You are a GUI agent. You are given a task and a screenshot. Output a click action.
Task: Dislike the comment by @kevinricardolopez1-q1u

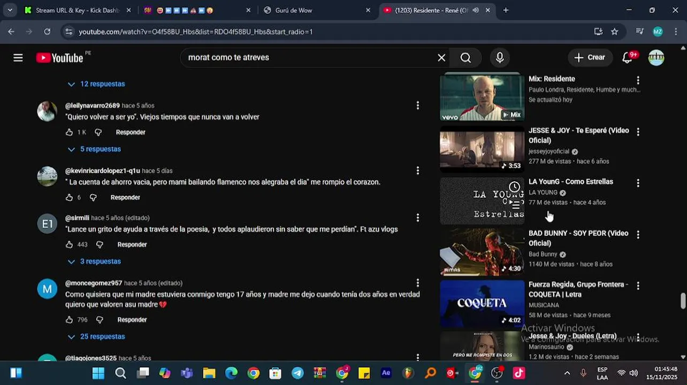(x=93, y=197)
